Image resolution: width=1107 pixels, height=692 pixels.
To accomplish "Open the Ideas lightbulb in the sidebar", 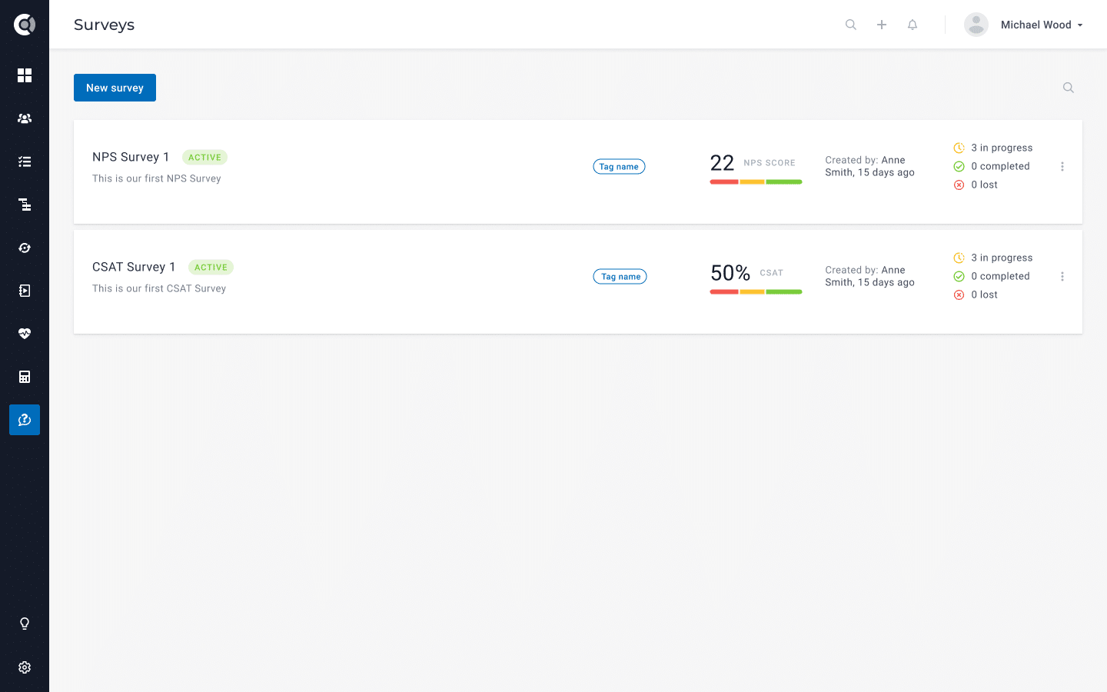I will (x=25, y=624).
